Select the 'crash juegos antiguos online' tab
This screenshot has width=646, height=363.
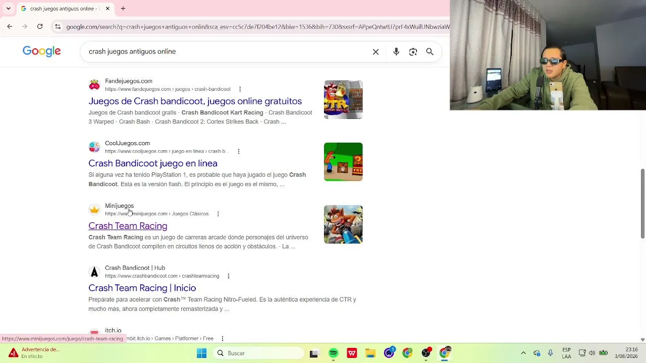pos(65,9)
